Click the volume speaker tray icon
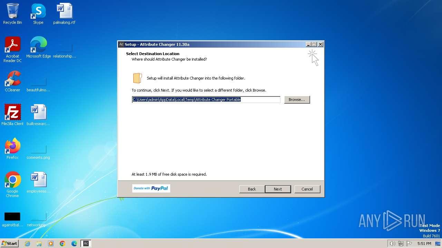 pyautogui.click(x=392, y=244)
